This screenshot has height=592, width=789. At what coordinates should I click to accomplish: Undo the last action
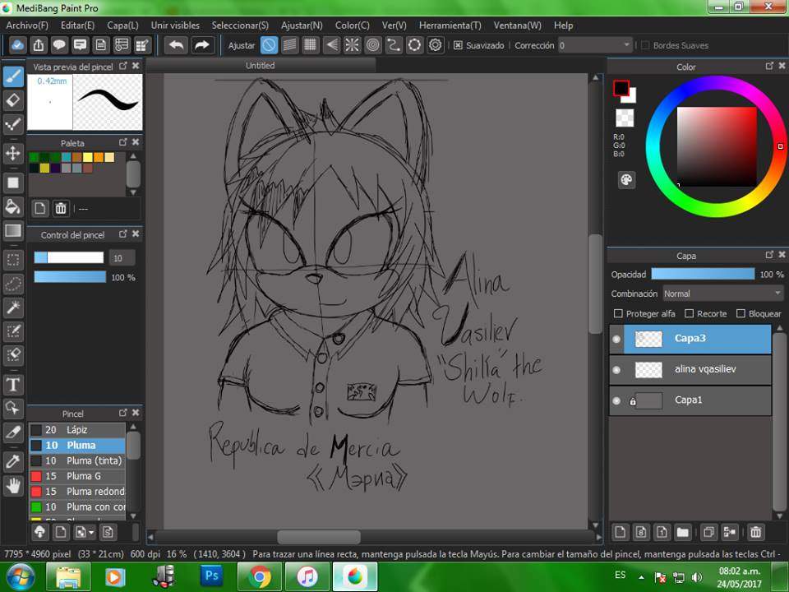click(176, 45)
